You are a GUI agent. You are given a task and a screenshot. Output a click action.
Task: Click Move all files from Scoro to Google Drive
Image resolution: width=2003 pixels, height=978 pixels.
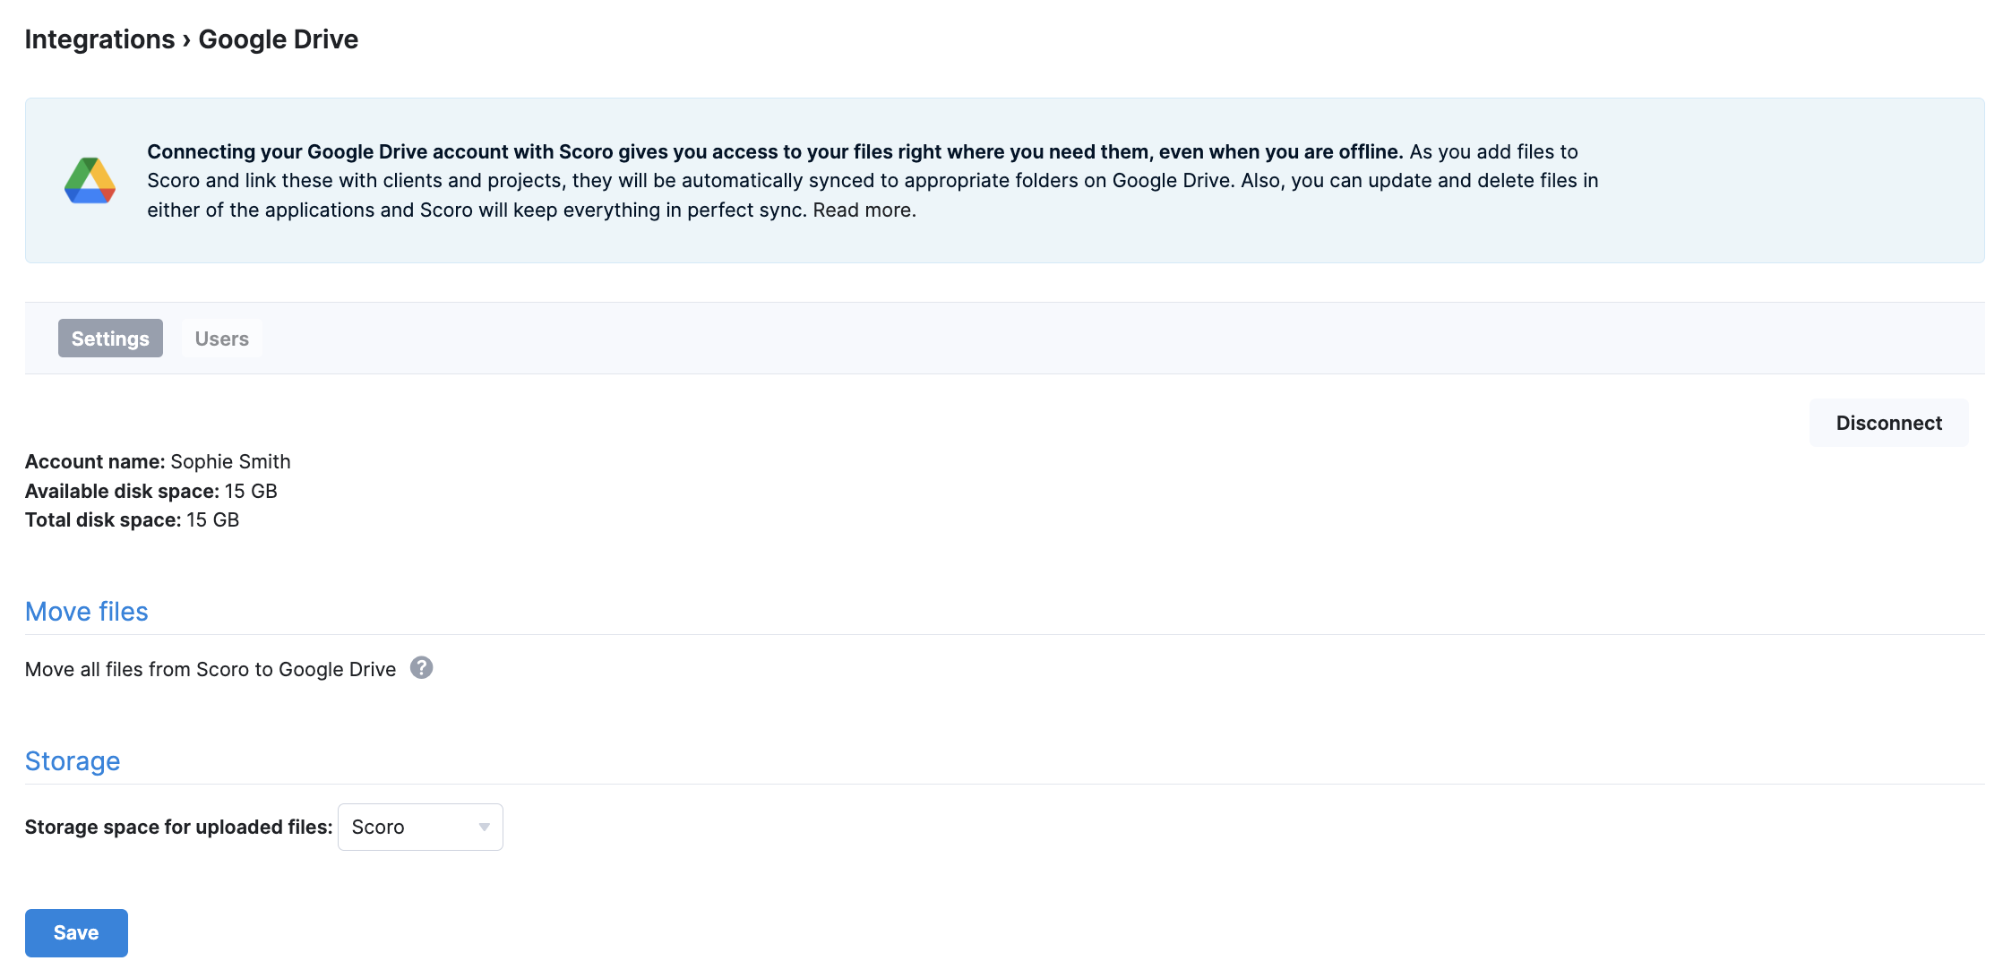[x=211, y=669]
